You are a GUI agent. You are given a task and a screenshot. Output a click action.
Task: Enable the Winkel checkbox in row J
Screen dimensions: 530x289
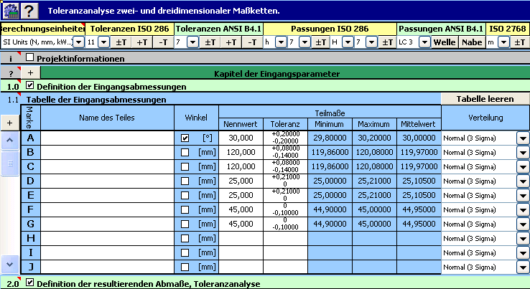[x=185, y=267]
